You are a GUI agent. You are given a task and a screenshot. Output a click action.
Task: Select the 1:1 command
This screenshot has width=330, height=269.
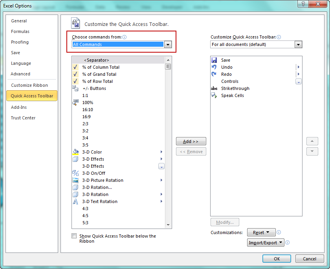119,95
